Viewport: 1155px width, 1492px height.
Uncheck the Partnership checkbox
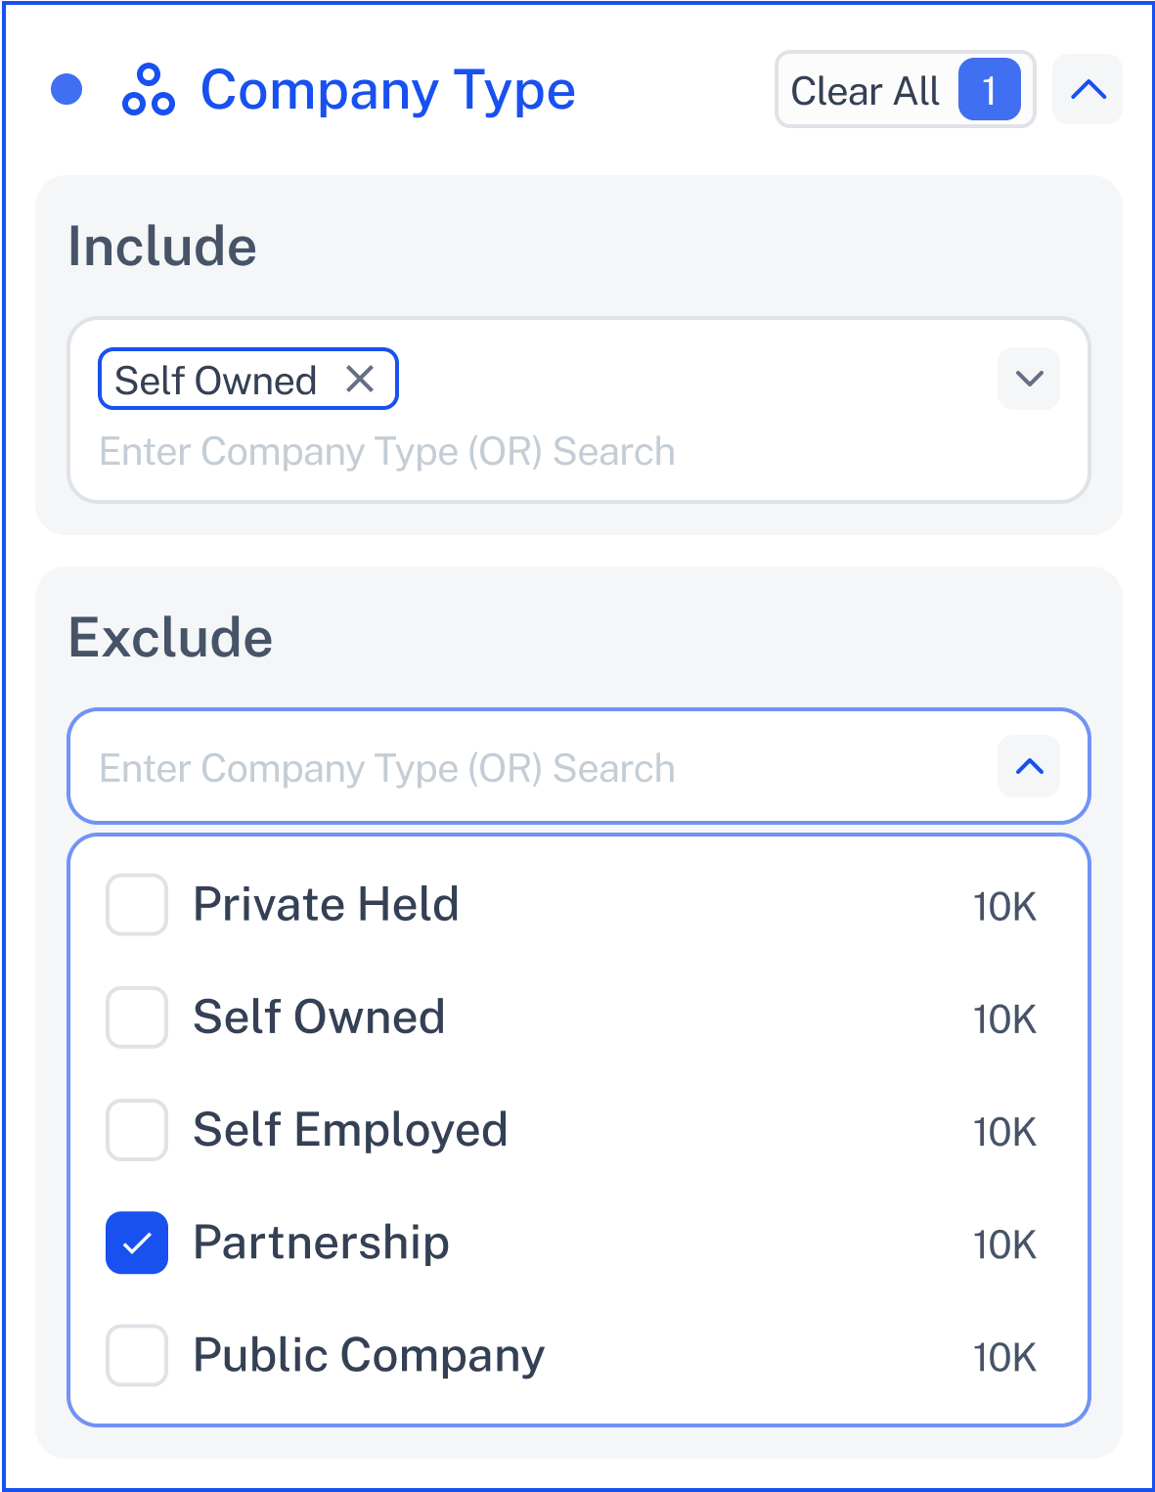point(137,1243)
